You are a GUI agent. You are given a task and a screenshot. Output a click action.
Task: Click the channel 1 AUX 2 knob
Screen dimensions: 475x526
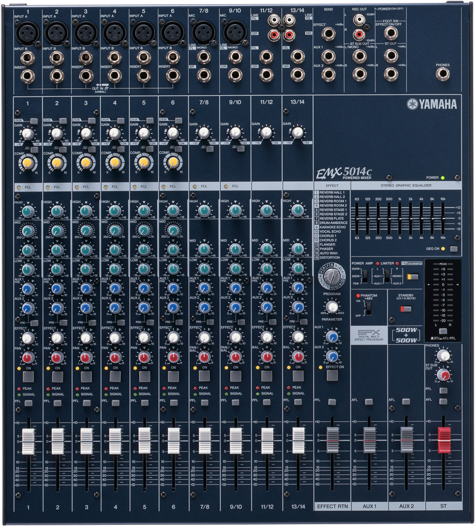coord(28,308)
